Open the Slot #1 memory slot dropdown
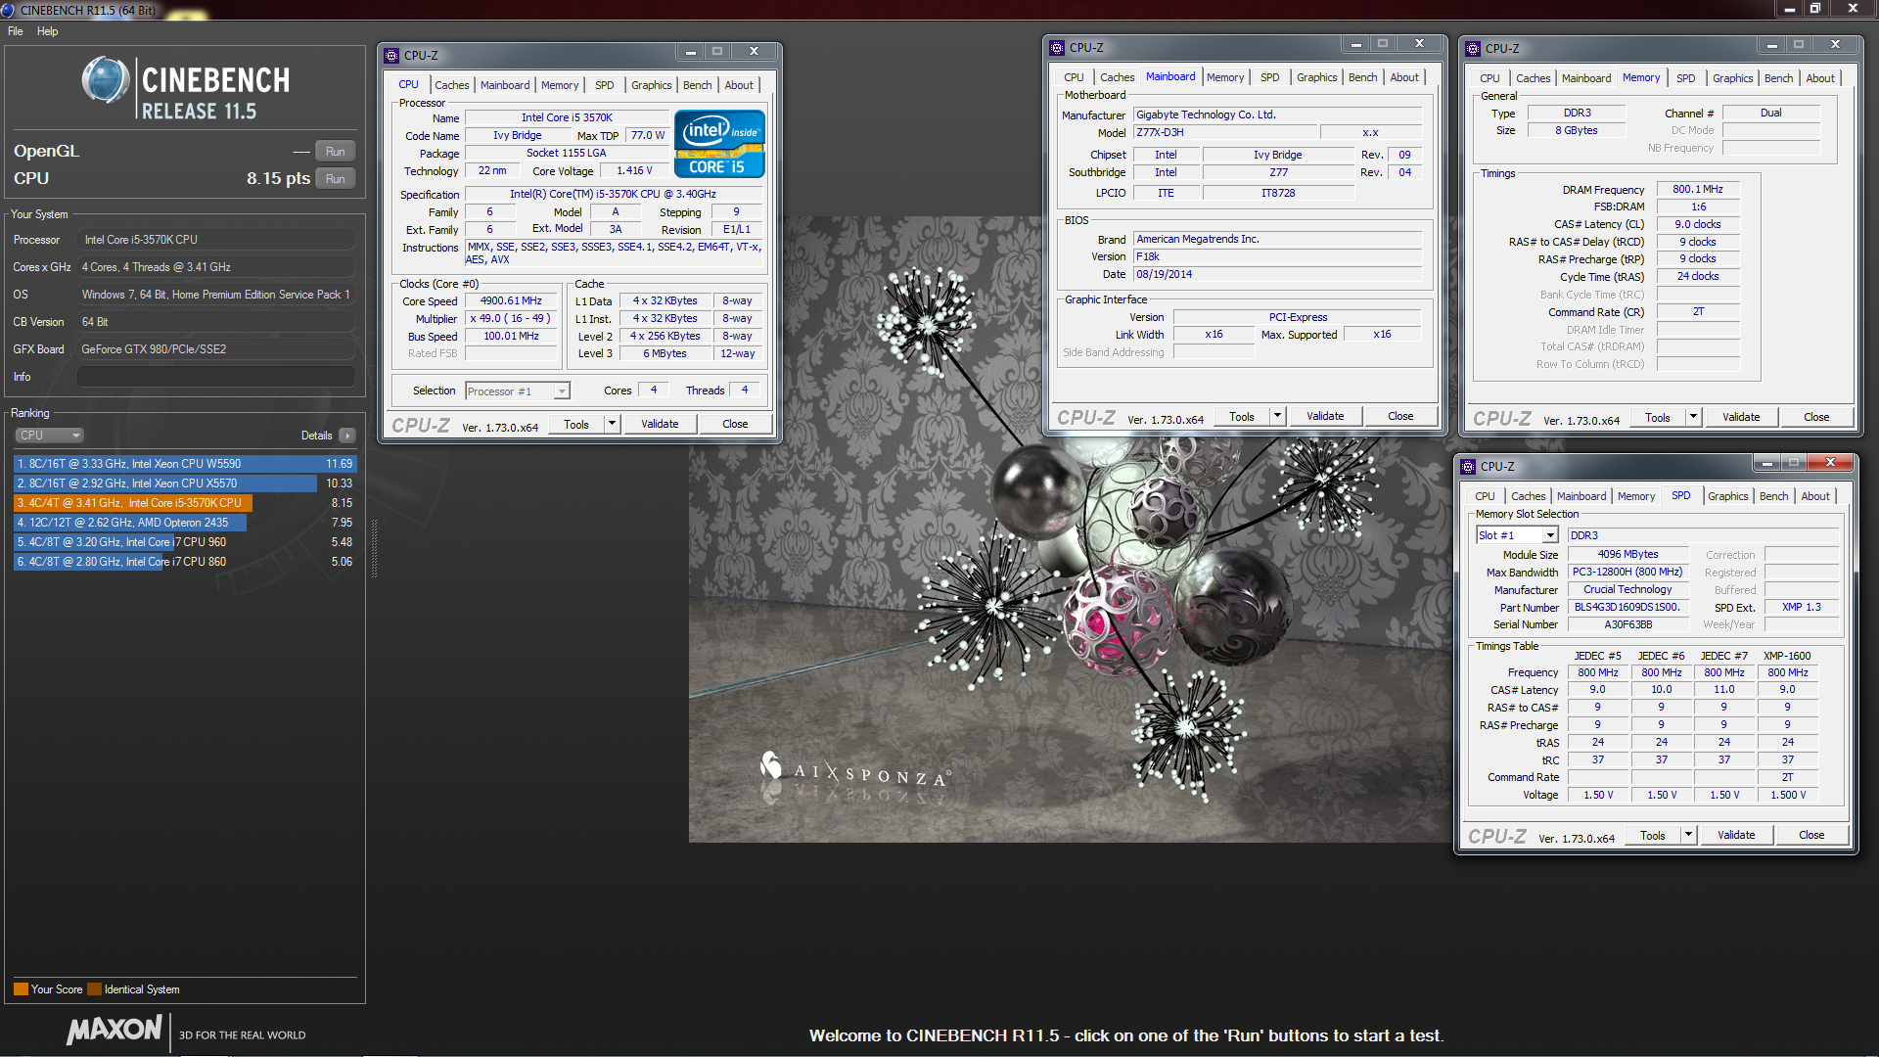This screenshot has width=1879, height=1057. pyautogui.click(x=1517, y=535)
